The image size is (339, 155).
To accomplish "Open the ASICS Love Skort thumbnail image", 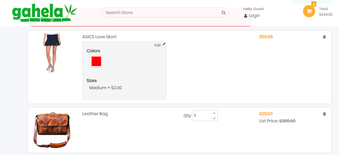I will point(51,53).
